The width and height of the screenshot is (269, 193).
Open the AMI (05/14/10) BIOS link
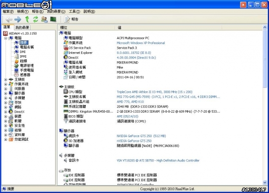click(127, 116)
